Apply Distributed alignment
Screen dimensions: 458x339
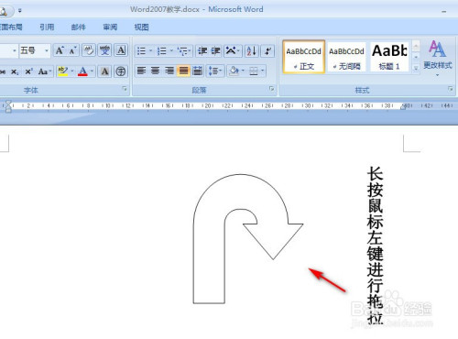click(198, 71)
